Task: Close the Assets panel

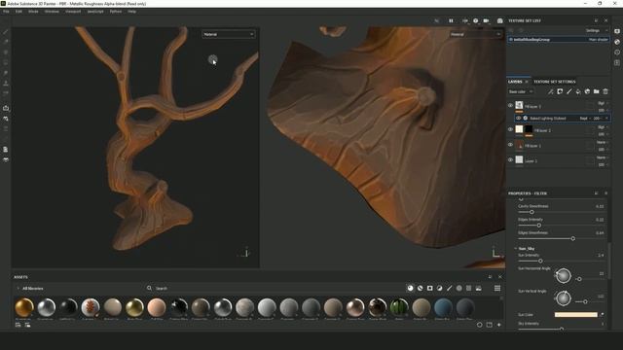Action: pyautogui.click(x=499, y=277)
